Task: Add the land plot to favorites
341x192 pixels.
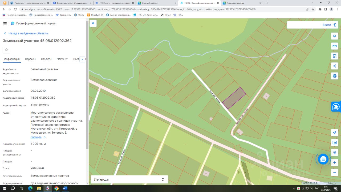Action: [6, 50]
